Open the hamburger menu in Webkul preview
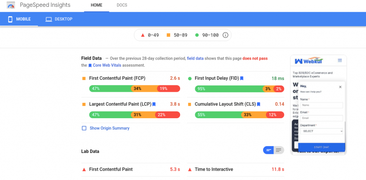This screenshot has height=180, width=366. (340, 61)
